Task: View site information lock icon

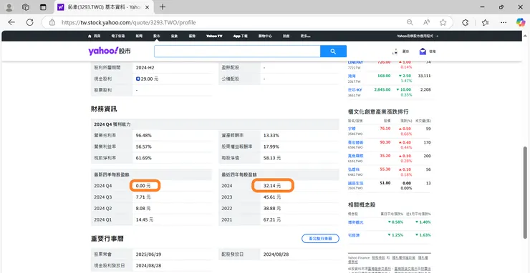Action: pyautogui.click(x=52, y=23)
